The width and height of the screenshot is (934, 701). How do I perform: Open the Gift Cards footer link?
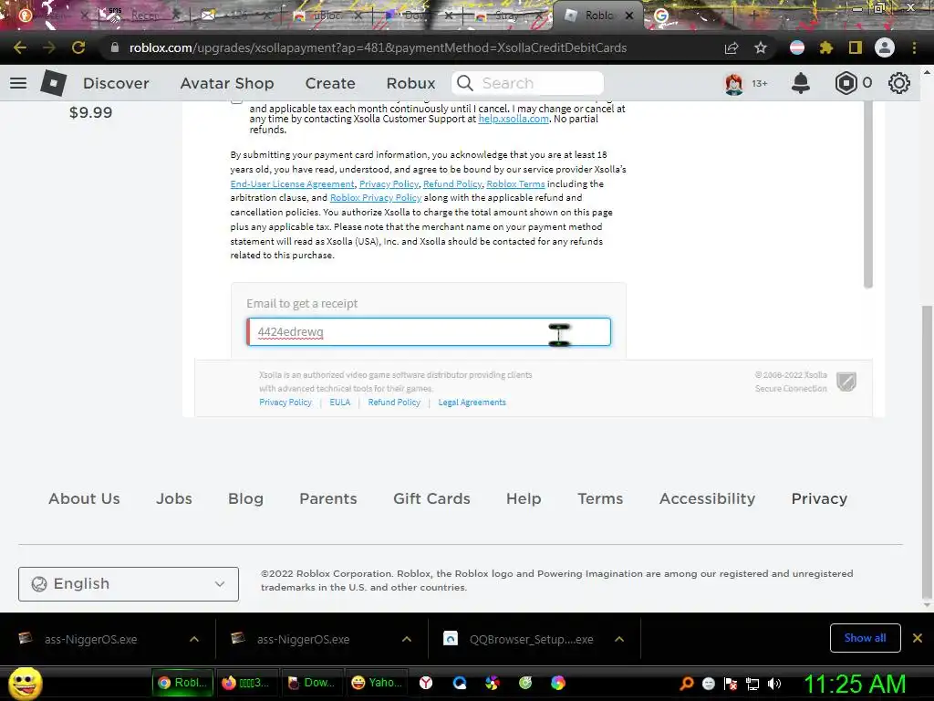tap(431, 498)
